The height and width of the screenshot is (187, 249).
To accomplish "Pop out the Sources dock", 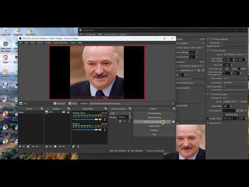I will coord(68,109).
